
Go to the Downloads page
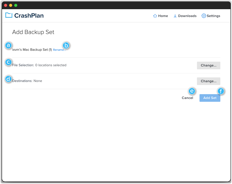[185, 16]
